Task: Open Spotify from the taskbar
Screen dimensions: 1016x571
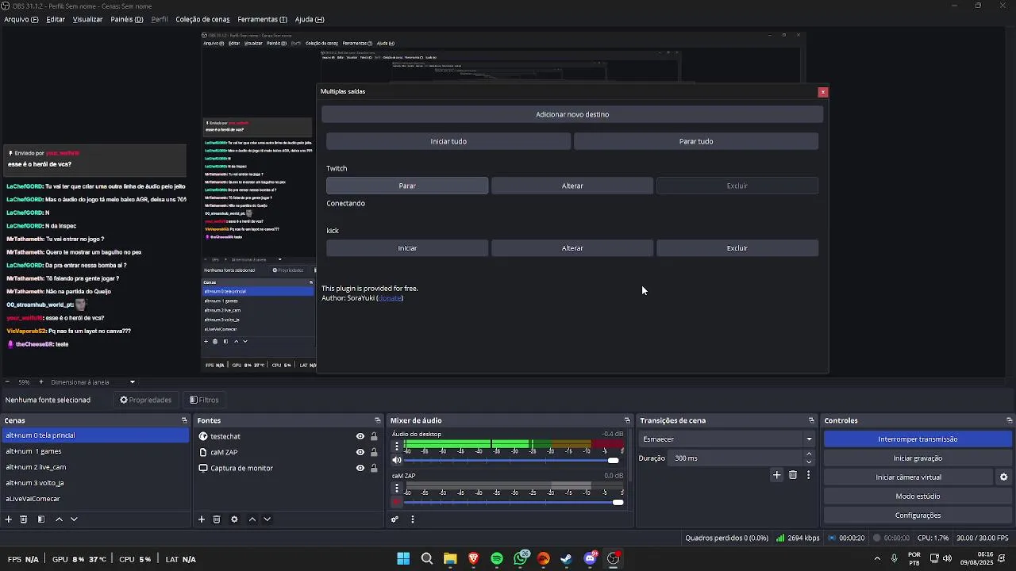Action: click(x=497, y=559)
